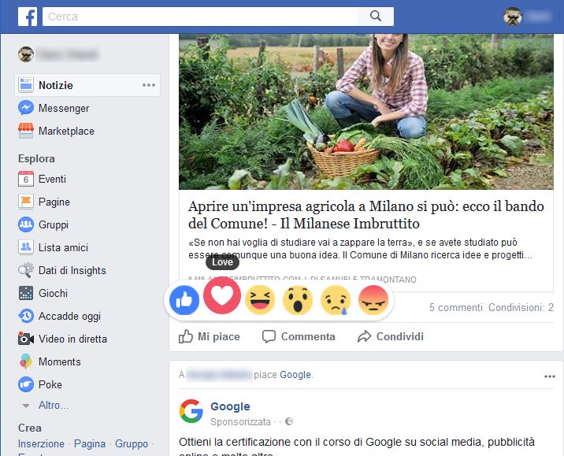Click the blue Like thumbs-up reaction

[184, 300]
